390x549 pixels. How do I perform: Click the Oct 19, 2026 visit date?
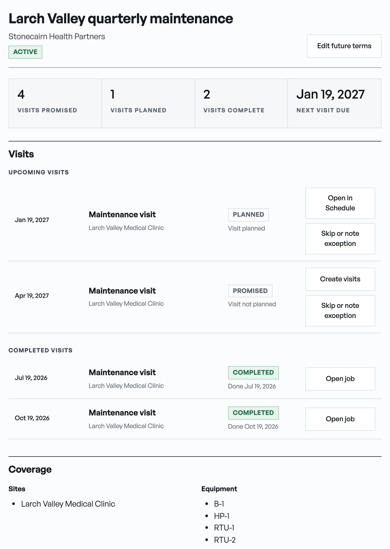point(32,418)
